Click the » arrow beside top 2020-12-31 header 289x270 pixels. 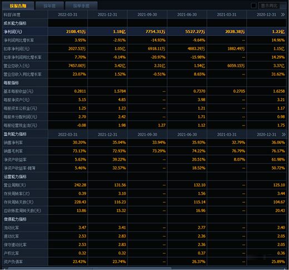tap(282, 14)
